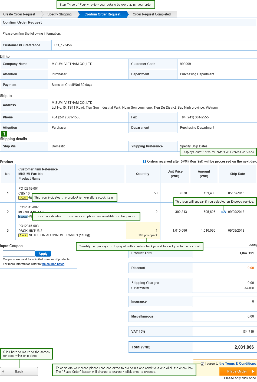Select the Order Request Completed step
257x382 pixels.
coord(151,14)
